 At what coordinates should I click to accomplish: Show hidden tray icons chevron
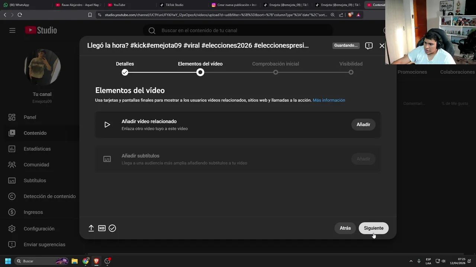(x=411, y=261)
